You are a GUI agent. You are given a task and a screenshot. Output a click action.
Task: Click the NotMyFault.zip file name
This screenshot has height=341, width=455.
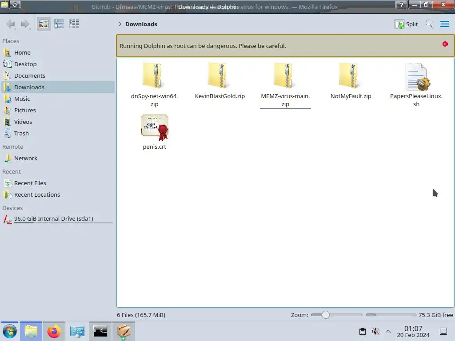(351, 96)
